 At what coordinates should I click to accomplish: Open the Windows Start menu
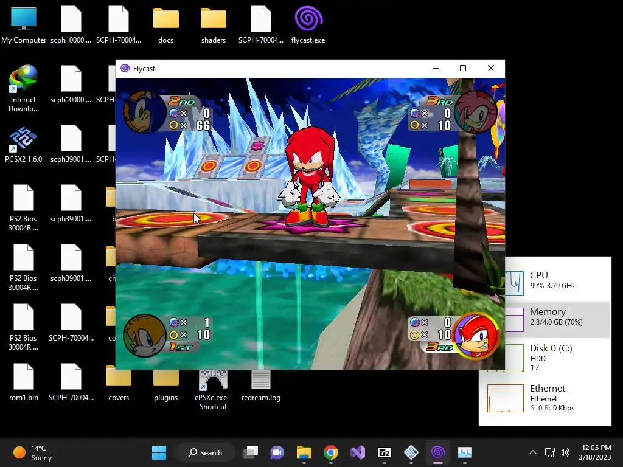coord(159,452)
